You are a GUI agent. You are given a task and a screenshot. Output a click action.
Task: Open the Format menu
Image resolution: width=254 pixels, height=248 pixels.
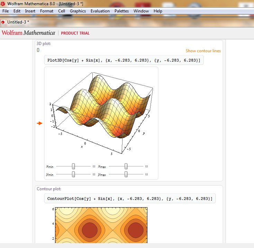point(47,11)
